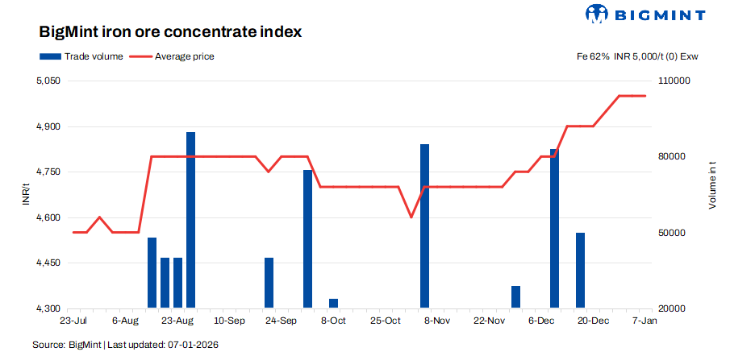Click the tall volume bar near 6-Dec
Viewport: 730px width, 360px height.
pyautogui.click(x=554, y=229)
